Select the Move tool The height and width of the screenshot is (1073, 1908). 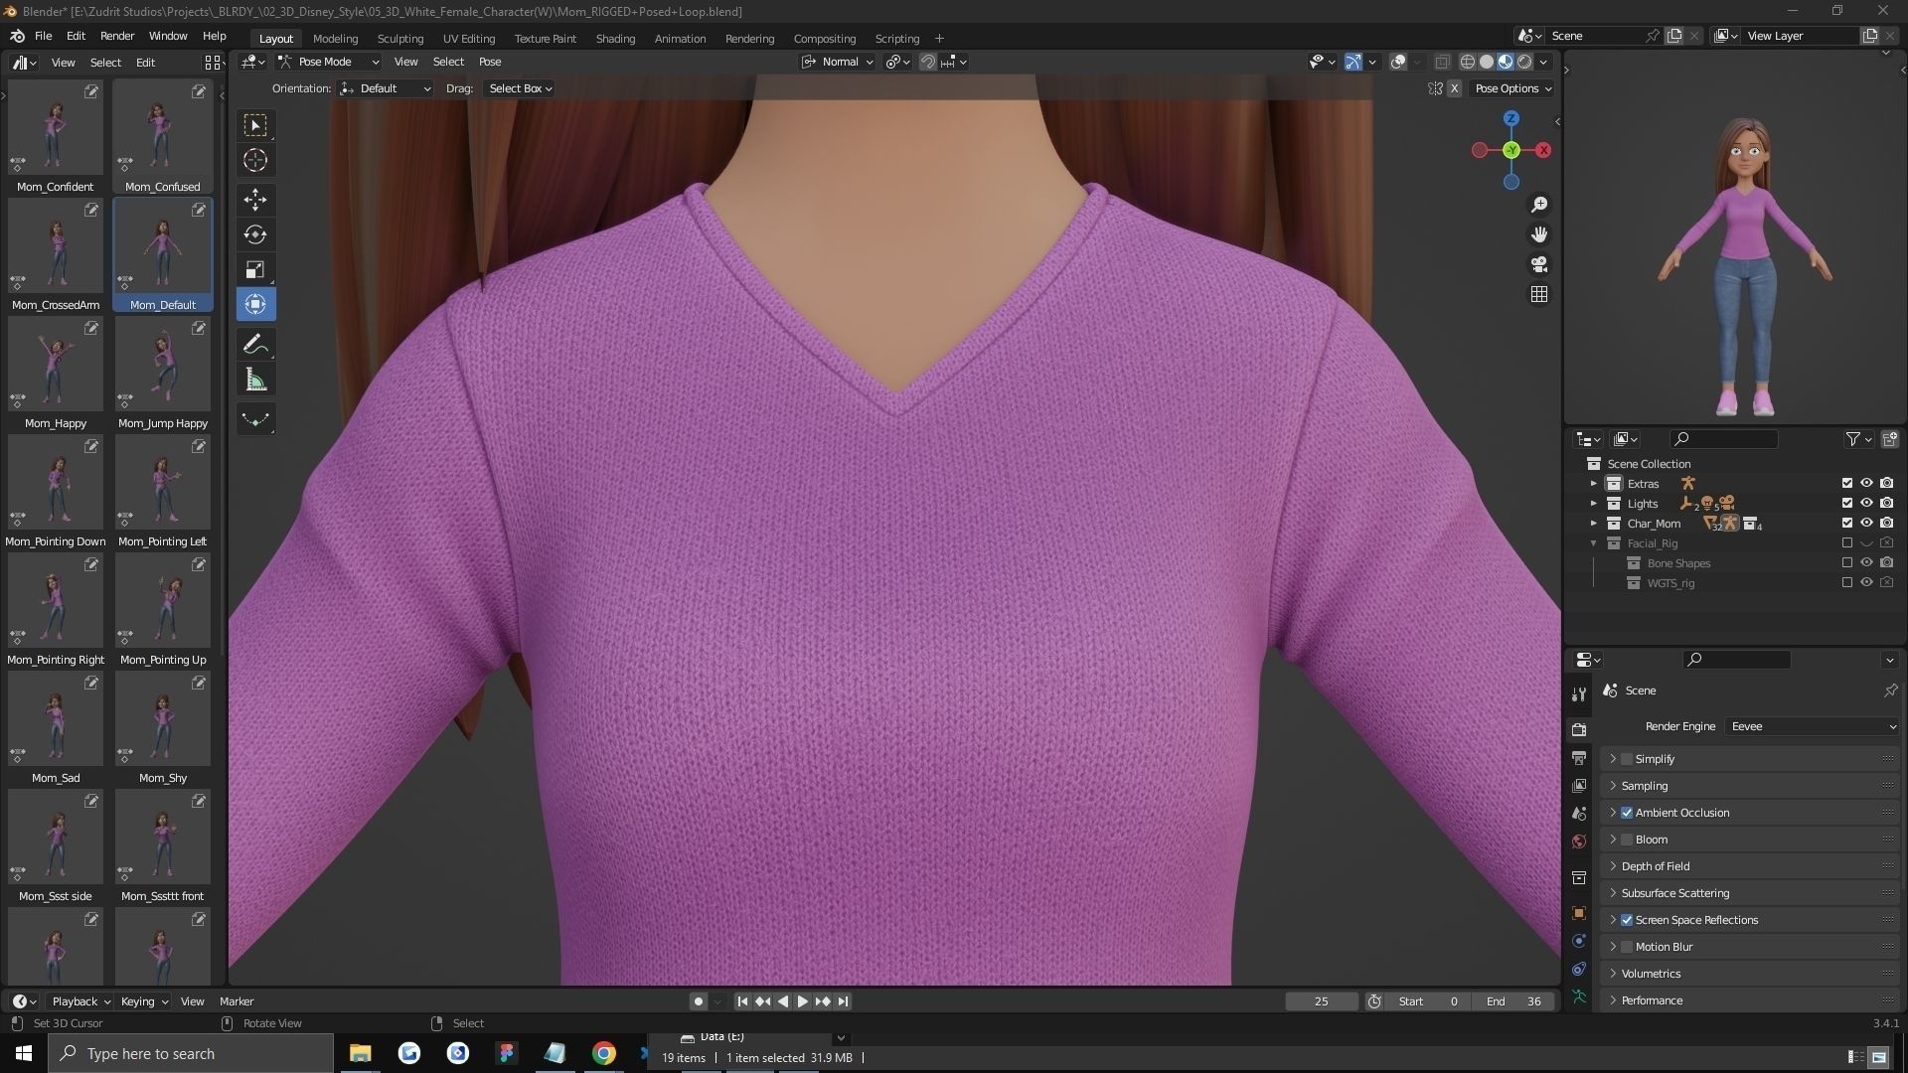coord(255,200)
